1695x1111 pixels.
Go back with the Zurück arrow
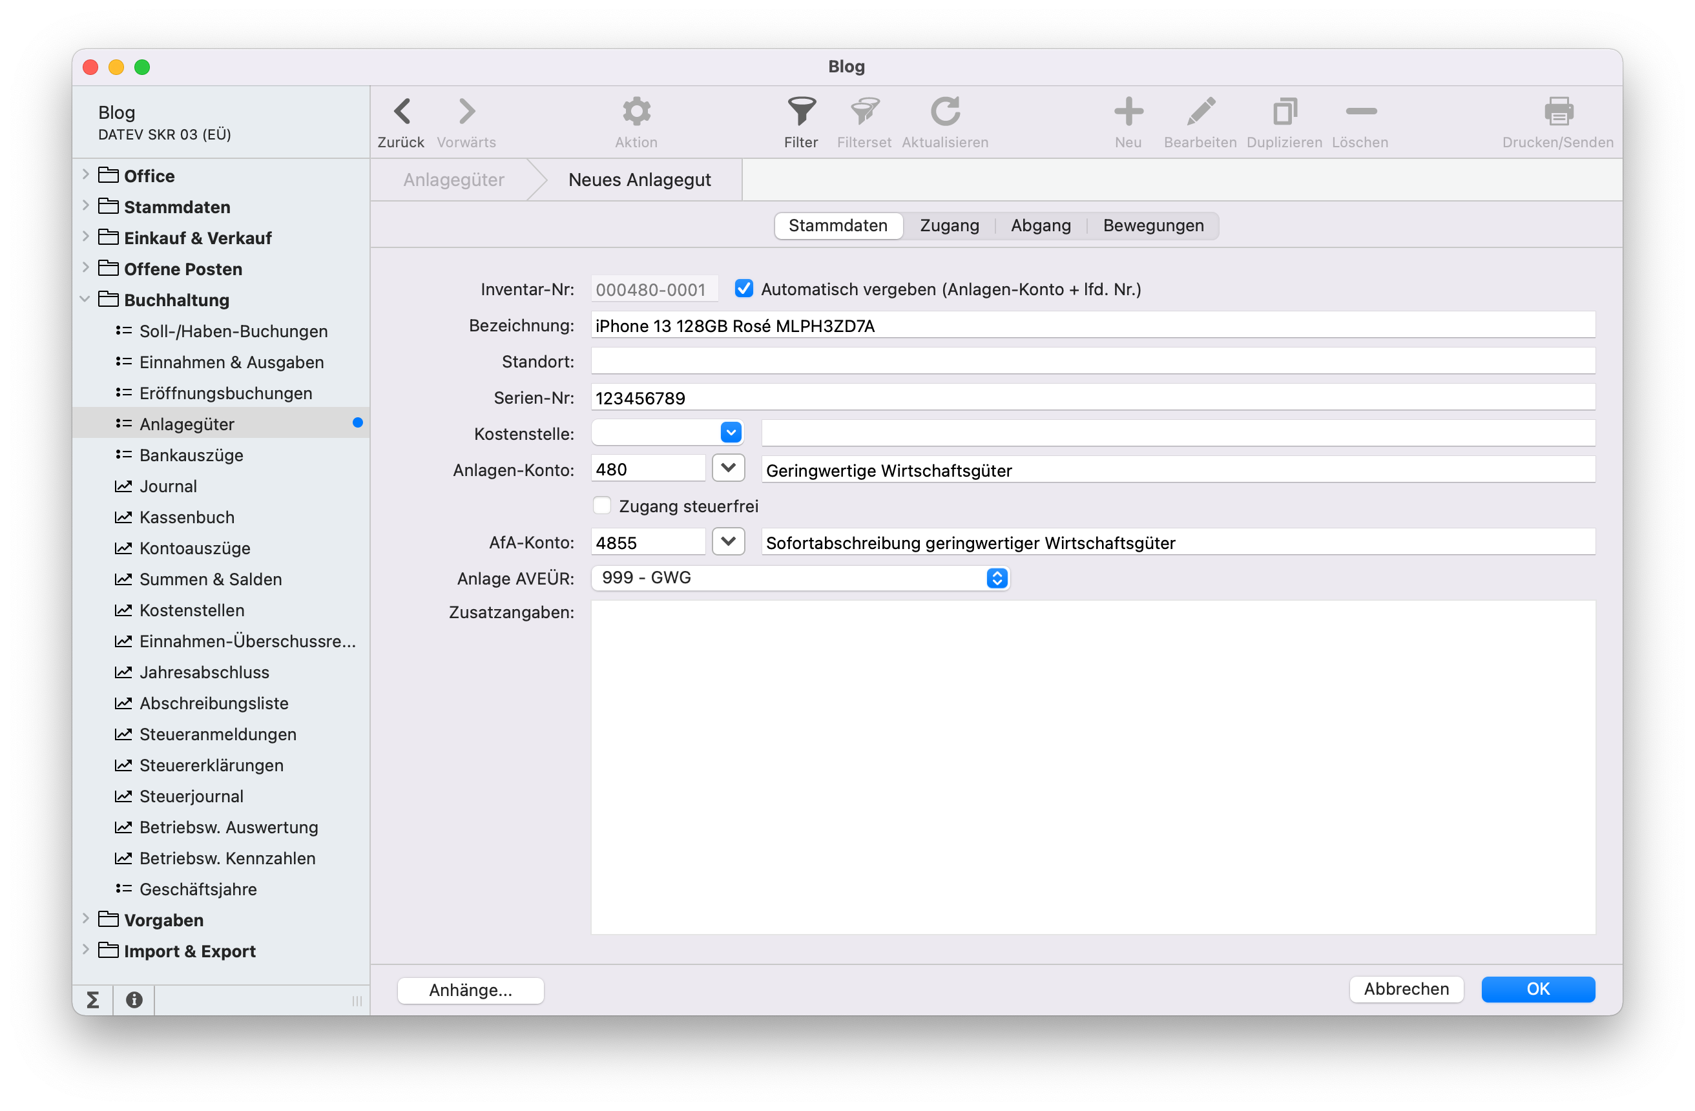pyautogui.click(x=402, y=112)
